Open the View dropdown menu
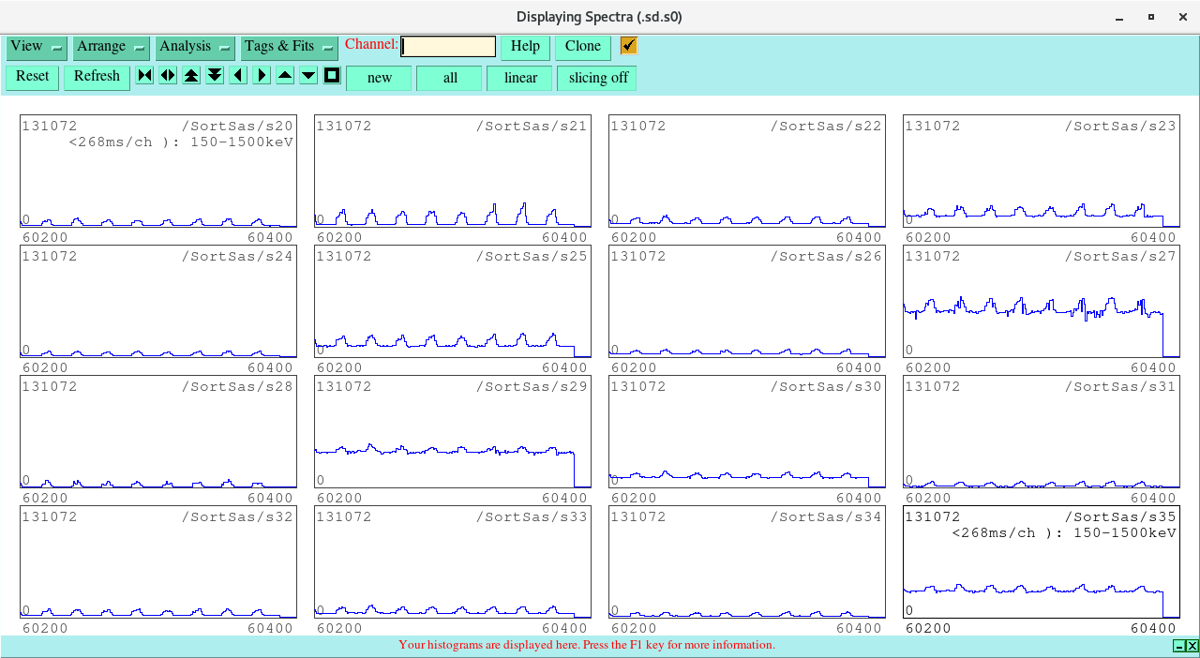Viewport: 1200px width, 658px height. (x=37, y=47)
